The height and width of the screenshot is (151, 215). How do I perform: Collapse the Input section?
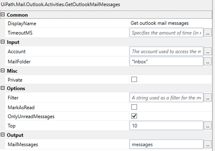(x=3, y=42)
